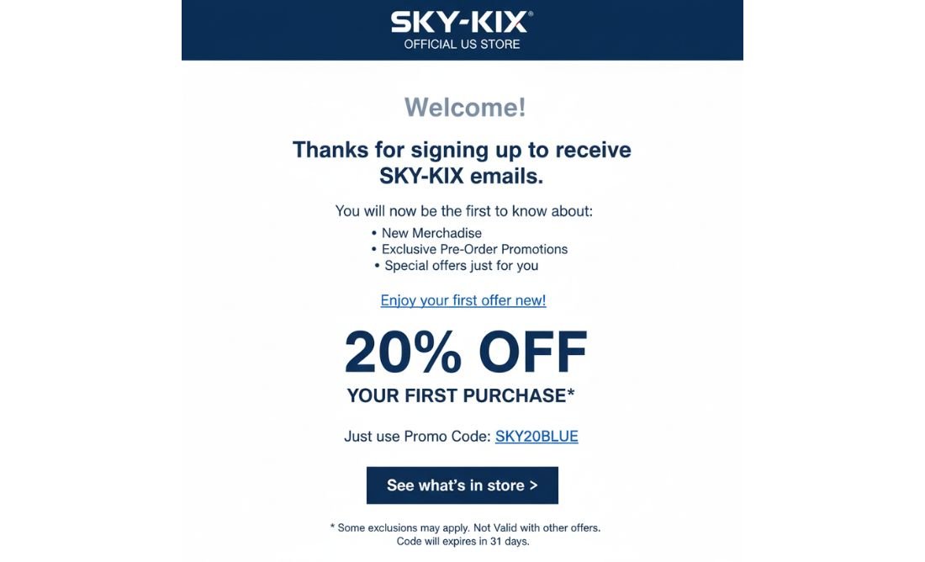Screen dimensions: 925x562
Task: Click You will now be the first line
Action: [462, 210]
